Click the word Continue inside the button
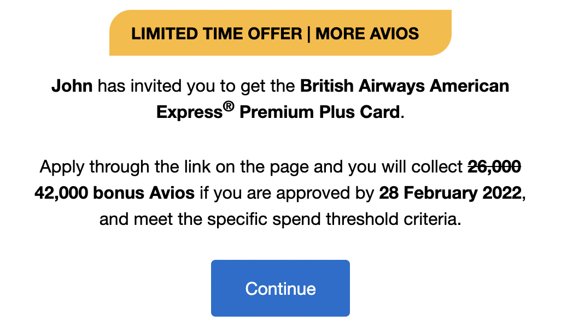 280,288
